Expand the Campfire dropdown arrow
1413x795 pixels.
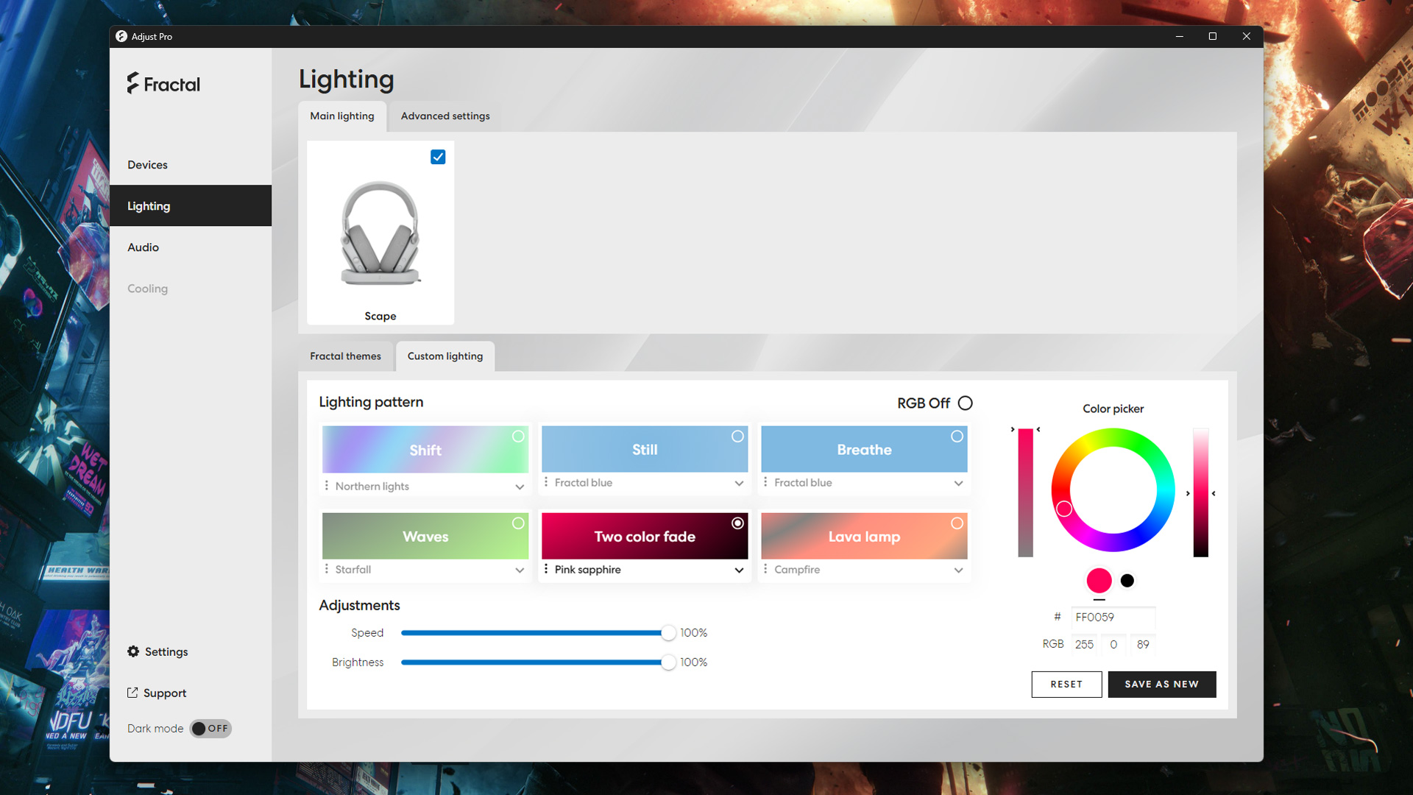click(x=958, y=570)
